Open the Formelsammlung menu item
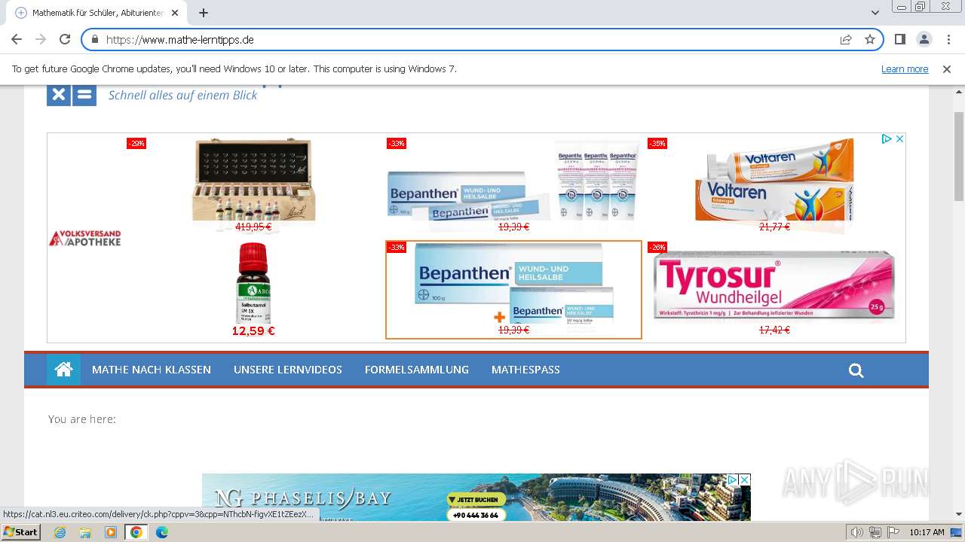The width and height of the screenshot is (965, 542). click(417, 370)
